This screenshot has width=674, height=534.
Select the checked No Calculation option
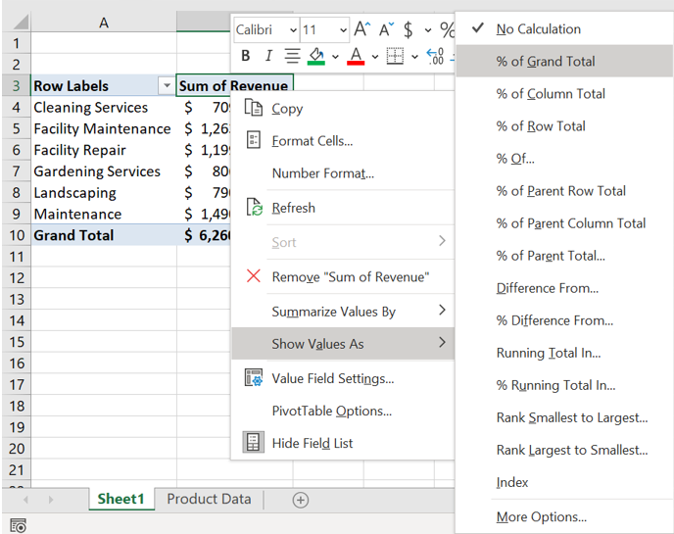(x=538, y=29)
